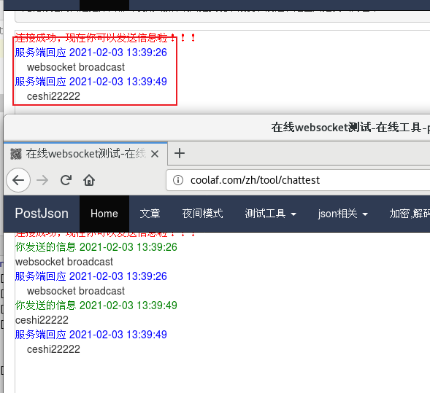Select websocket broadcast in background window
The height and width of the screenshot is (393, 430).
76,67
